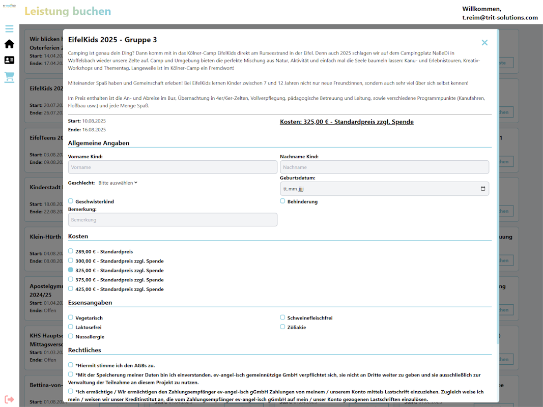Click the Rechtliches section heading
Viewport: 543px width, 407px height.
coord(84,350)
